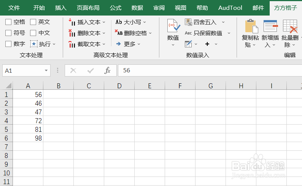Screen dimensions: 302x186
Task: Select cell containing 46
Action: [x=28, y=103]
